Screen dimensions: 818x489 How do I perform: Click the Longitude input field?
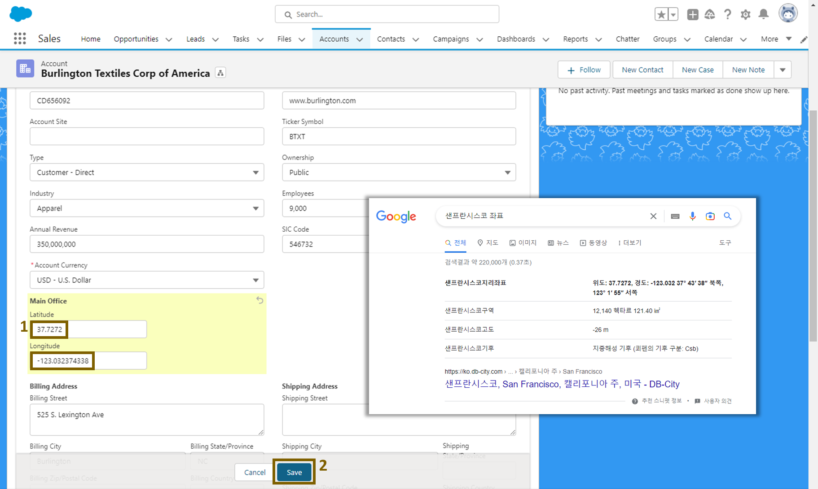(88, 360)
